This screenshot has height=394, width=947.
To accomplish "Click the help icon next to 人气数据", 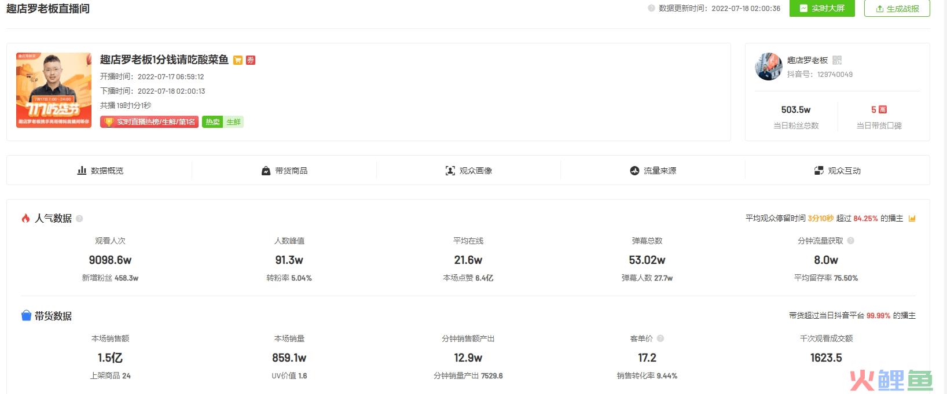I will (x=79, y=219).
